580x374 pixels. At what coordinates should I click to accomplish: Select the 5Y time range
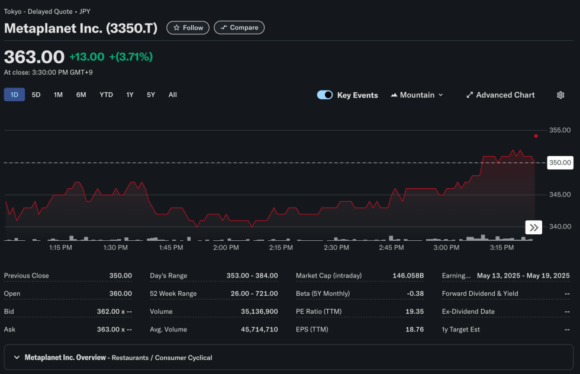151,95
